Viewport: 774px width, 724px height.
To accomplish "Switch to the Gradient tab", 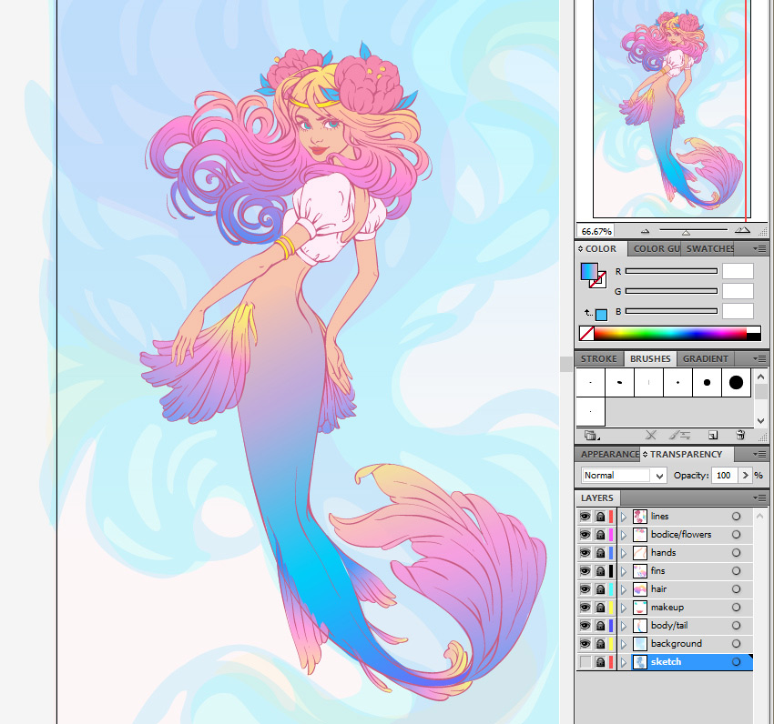I will tap(706, 358).
